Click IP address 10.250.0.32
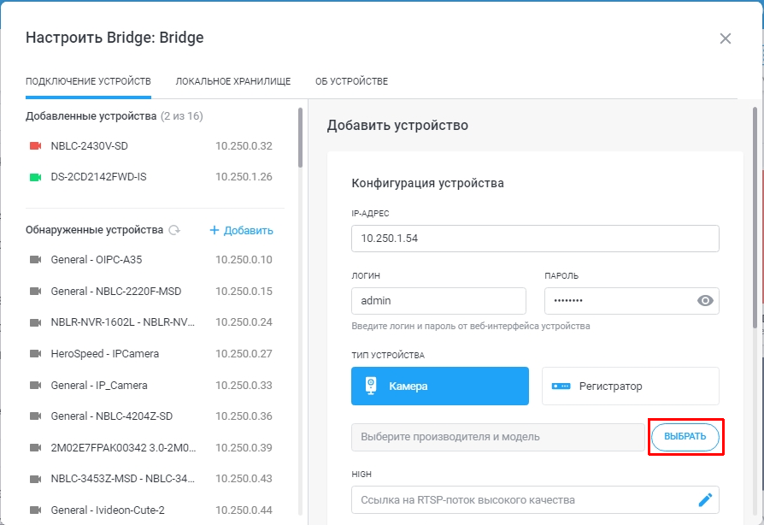 coord(244,145)
